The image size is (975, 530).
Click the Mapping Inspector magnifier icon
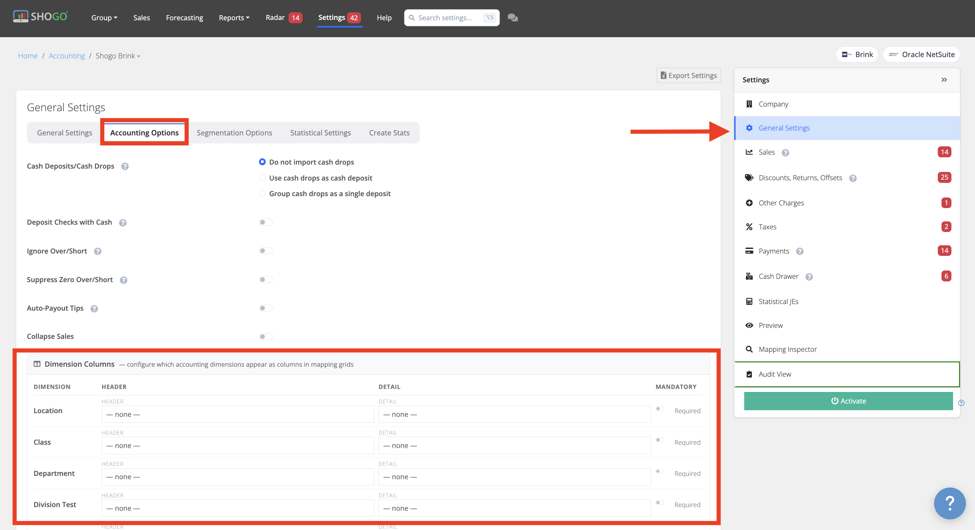point(749,349)
